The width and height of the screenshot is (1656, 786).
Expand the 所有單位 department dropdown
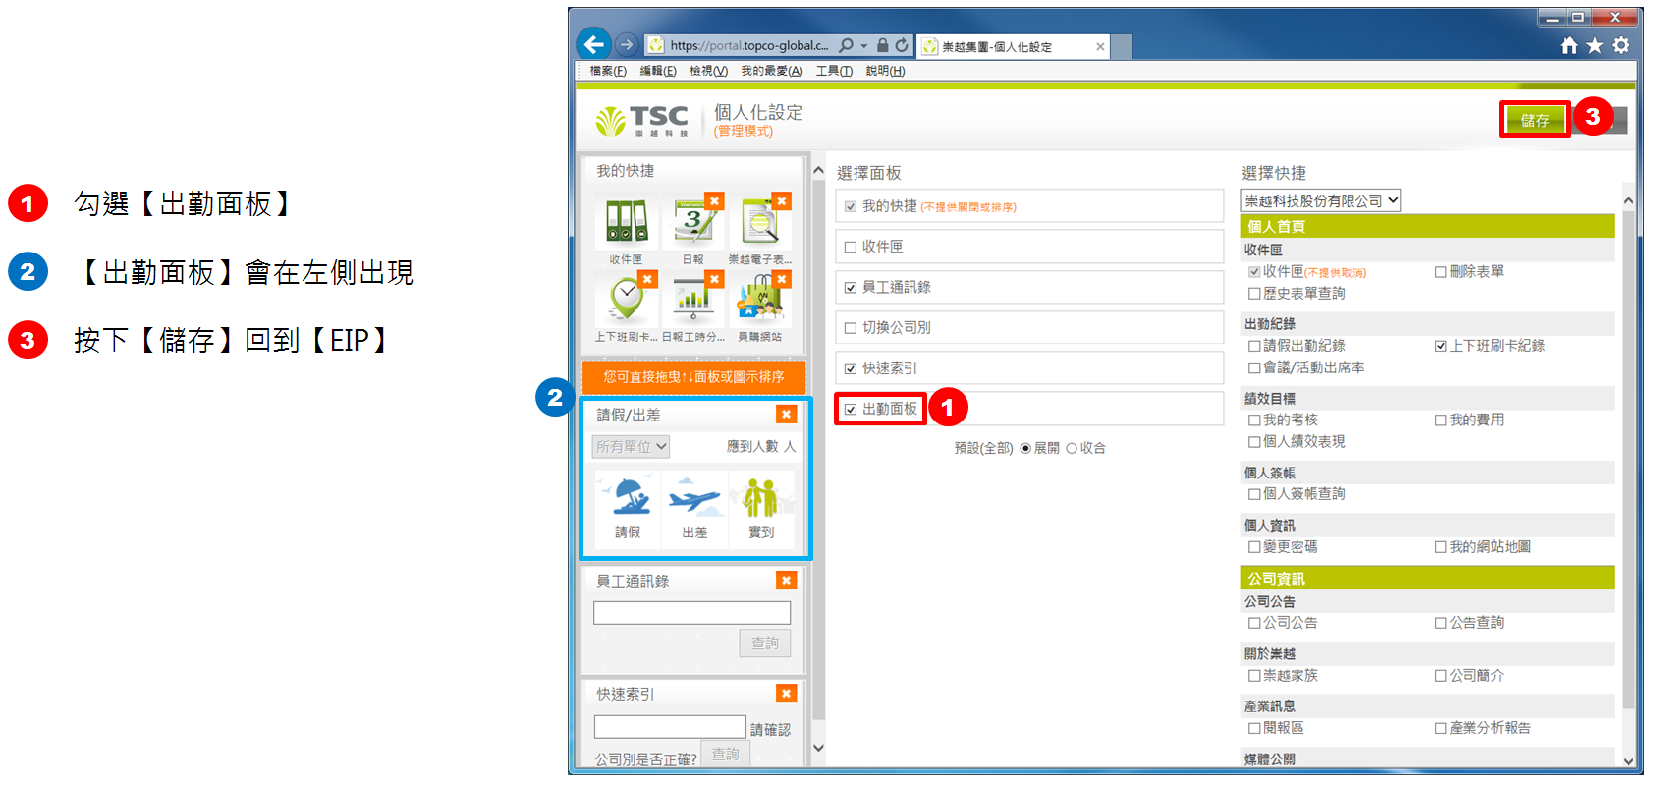pos(631,446)
